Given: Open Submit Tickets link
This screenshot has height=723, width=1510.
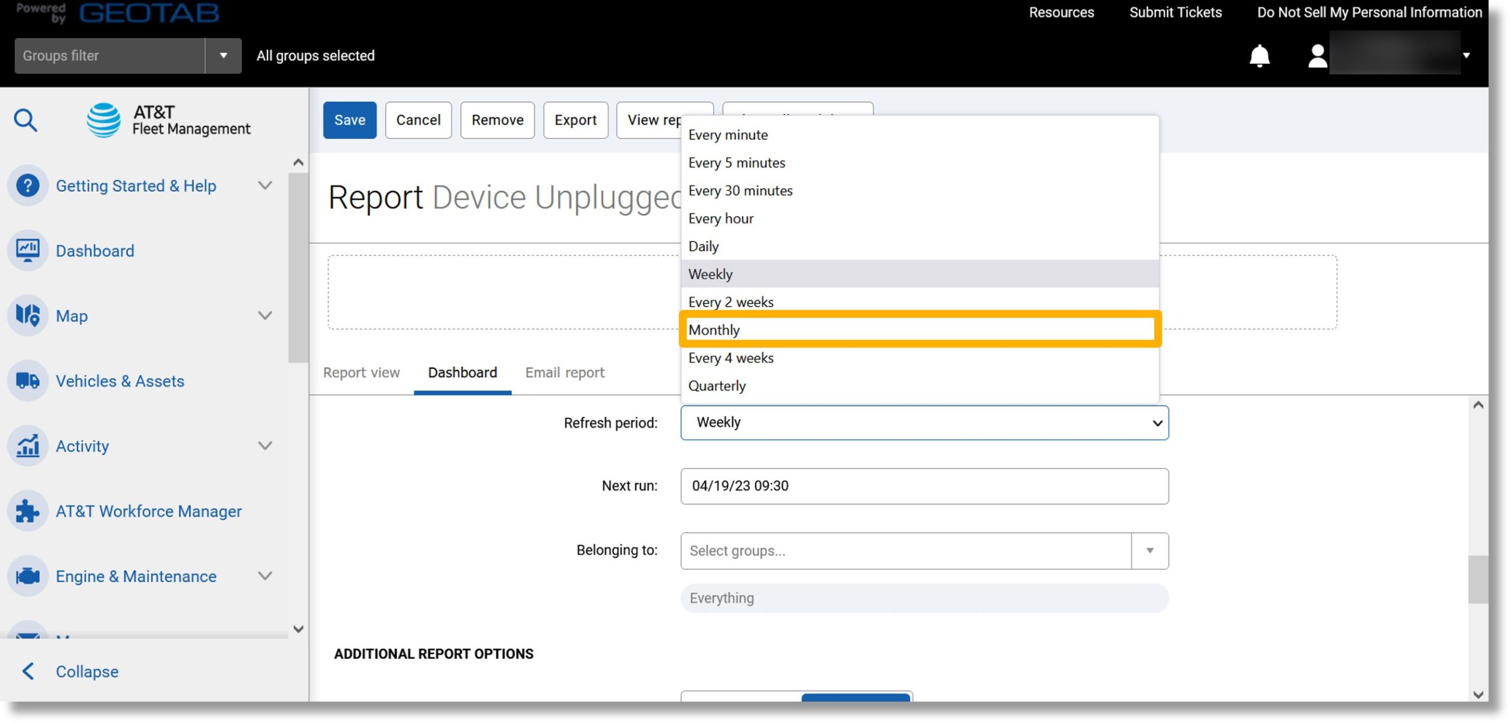Looking at the screenshot, I should point(1175,12).
